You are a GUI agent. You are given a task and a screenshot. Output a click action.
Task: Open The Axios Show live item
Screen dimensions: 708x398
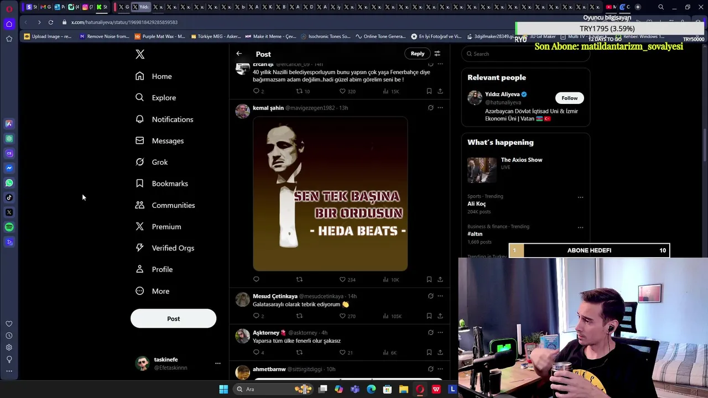[x=525, y=170]
